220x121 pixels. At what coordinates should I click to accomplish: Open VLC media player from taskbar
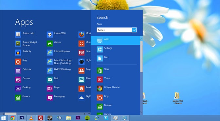(31, 118)
